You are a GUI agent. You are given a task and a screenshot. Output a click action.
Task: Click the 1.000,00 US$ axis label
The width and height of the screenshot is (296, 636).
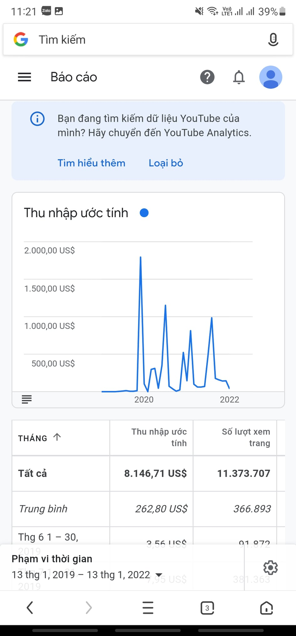49,326
